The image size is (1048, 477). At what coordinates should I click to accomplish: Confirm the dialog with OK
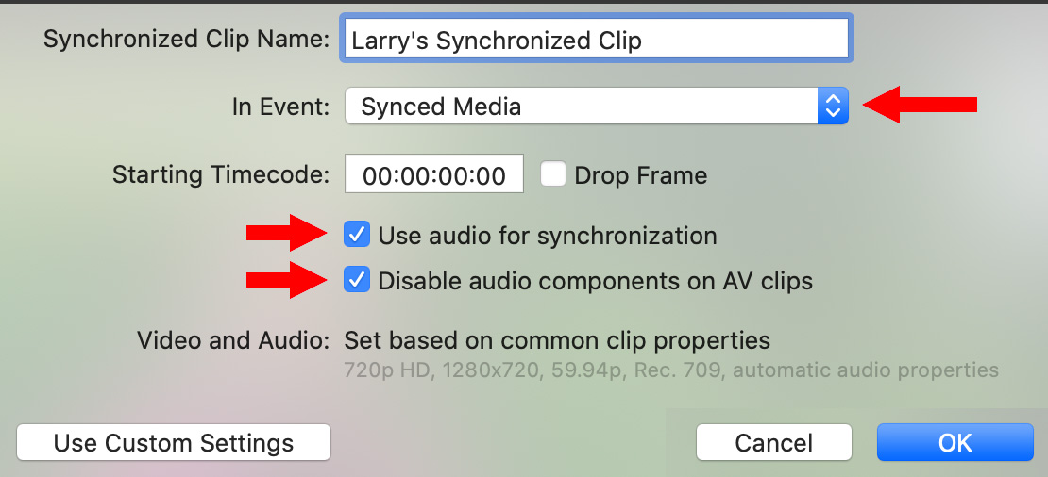[x=955, y=443]
